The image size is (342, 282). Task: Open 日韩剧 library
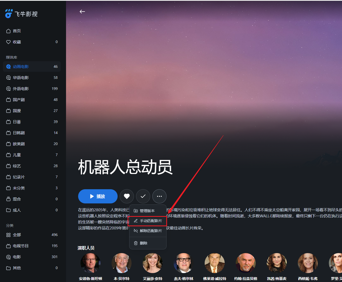(x=32, y=133)
